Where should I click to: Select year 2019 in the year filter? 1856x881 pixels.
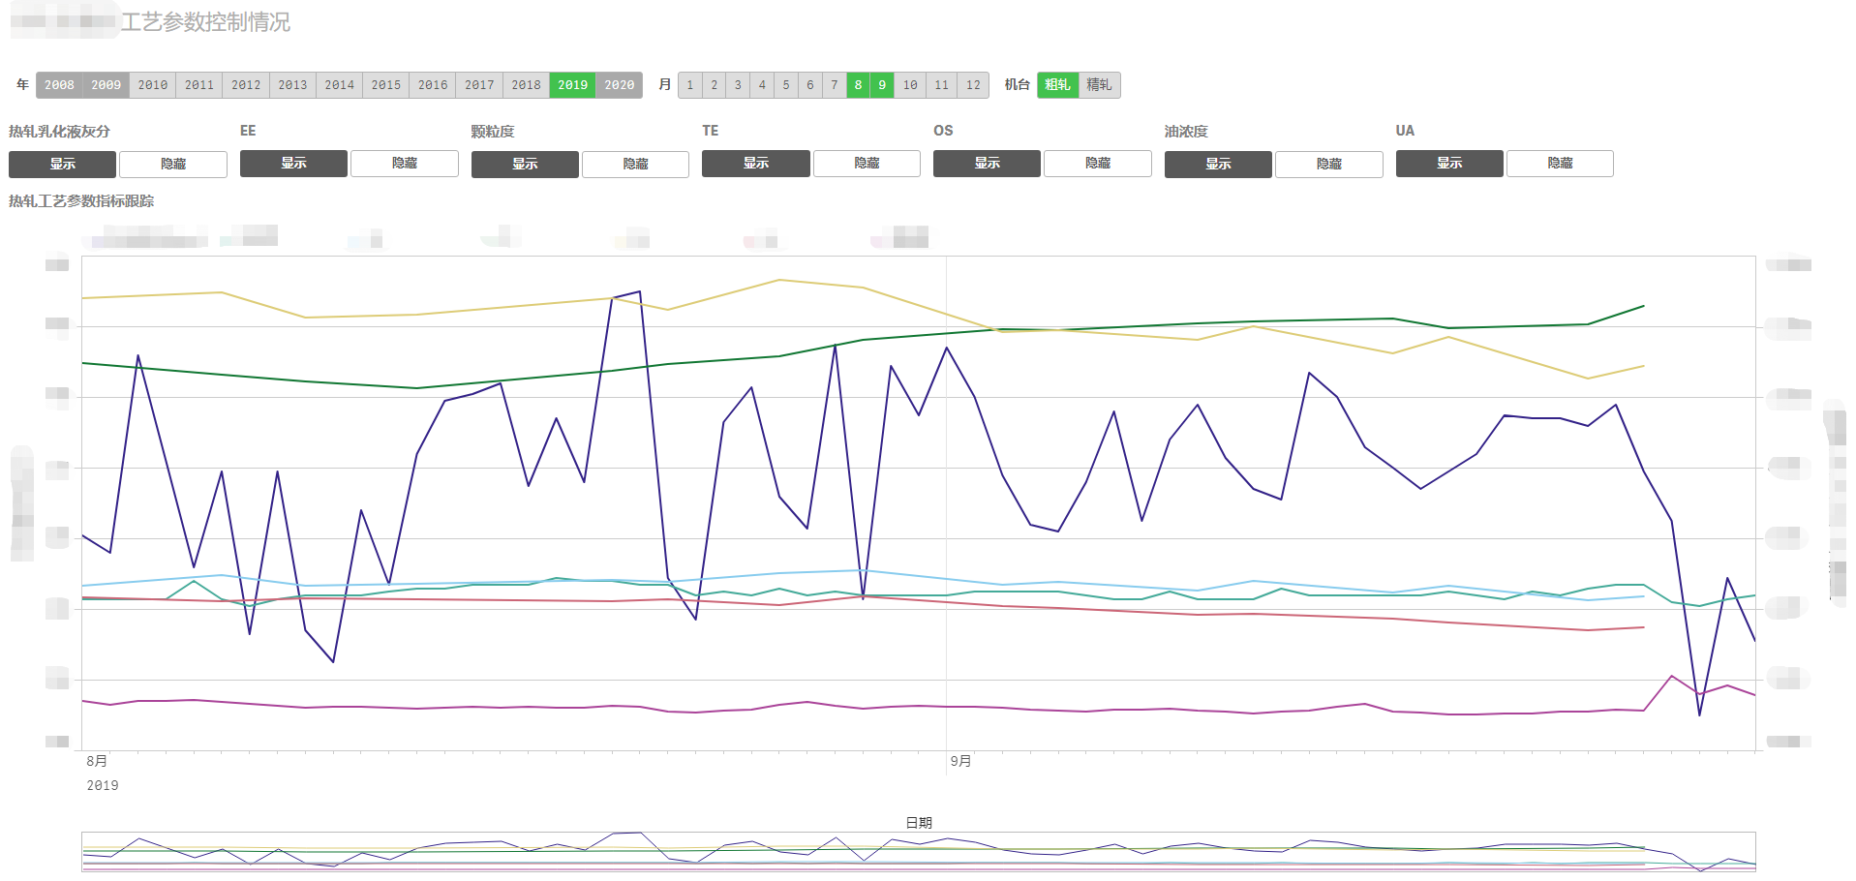tap(572, 85)
